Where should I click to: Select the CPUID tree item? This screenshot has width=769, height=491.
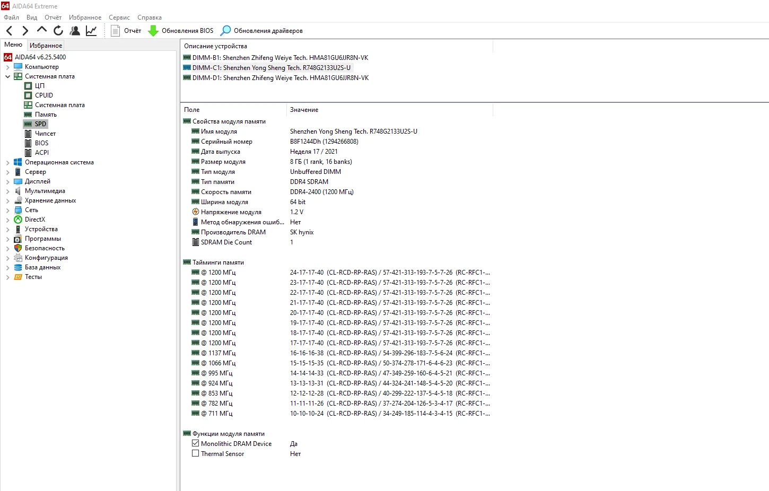[x=44, y=95]
